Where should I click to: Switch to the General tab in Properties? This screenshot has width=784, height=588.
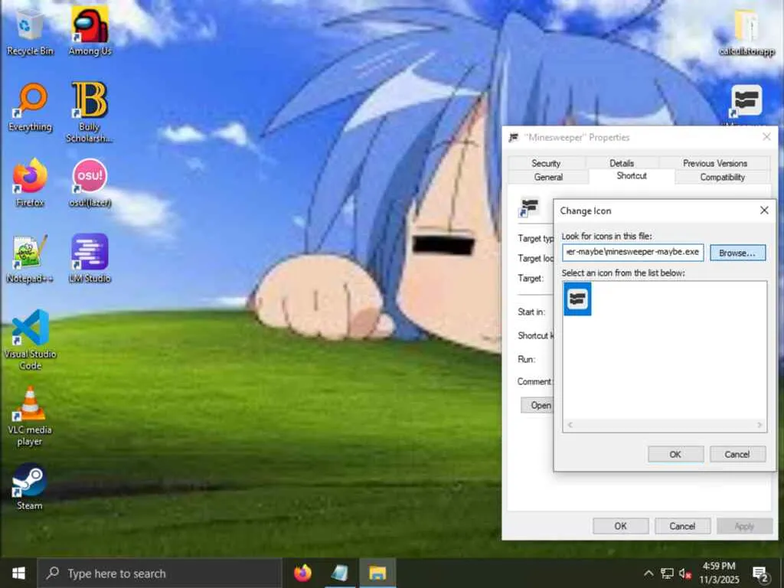point(548,177)
